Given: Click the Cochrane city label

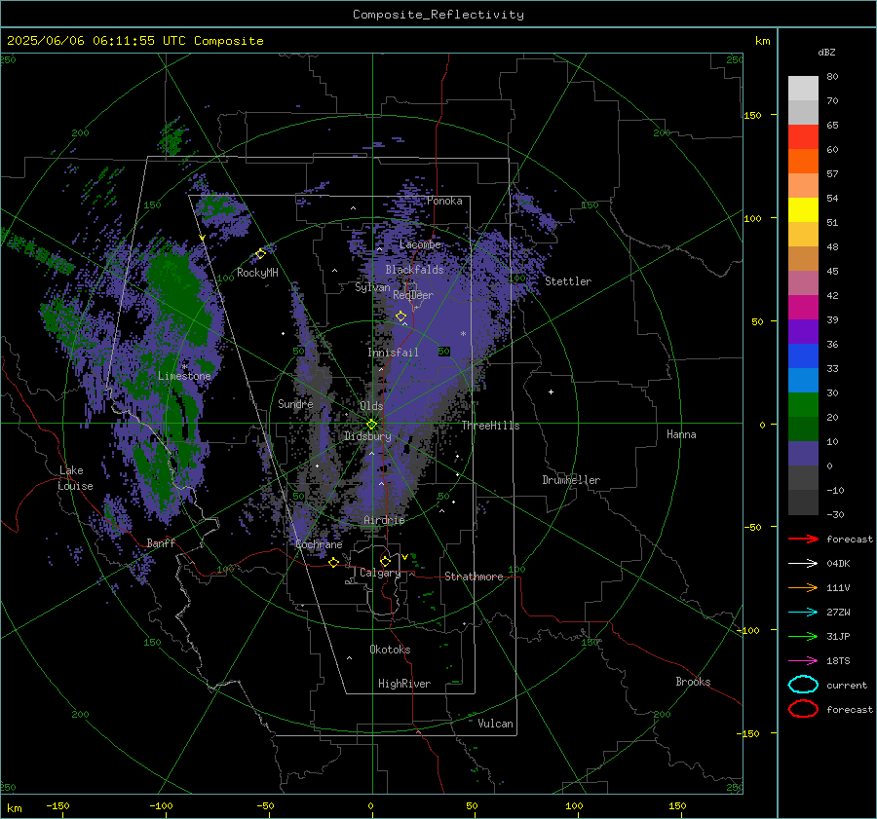Looking at the screenshot, I should pos(319,544).
